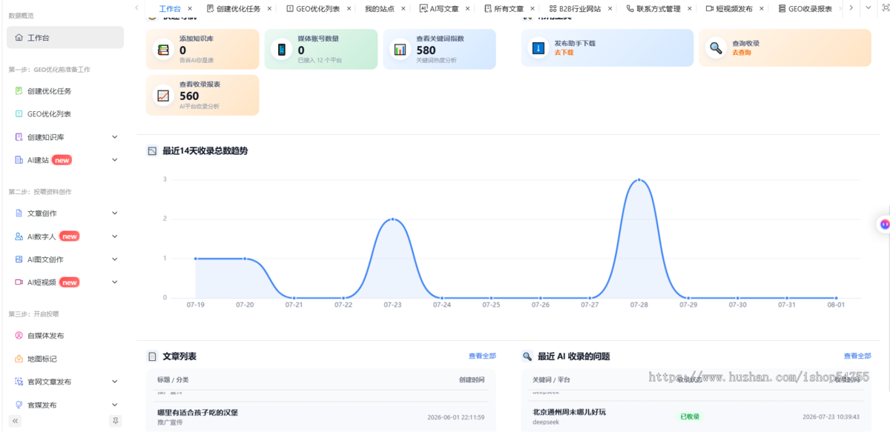Switch to the 创建优化任务 tab
890x432 pixels.
click(238, 9)
